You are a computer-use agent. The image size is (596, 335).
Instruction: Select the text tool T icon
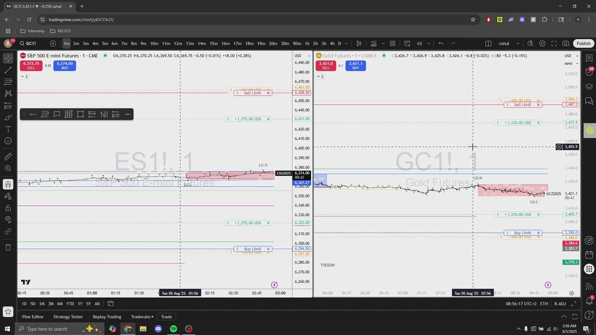8,129
